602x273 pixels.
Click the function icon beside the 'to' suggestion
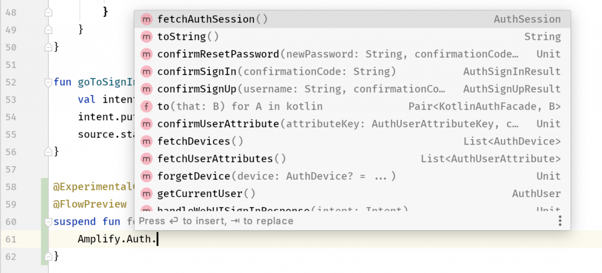click(146, 106)
